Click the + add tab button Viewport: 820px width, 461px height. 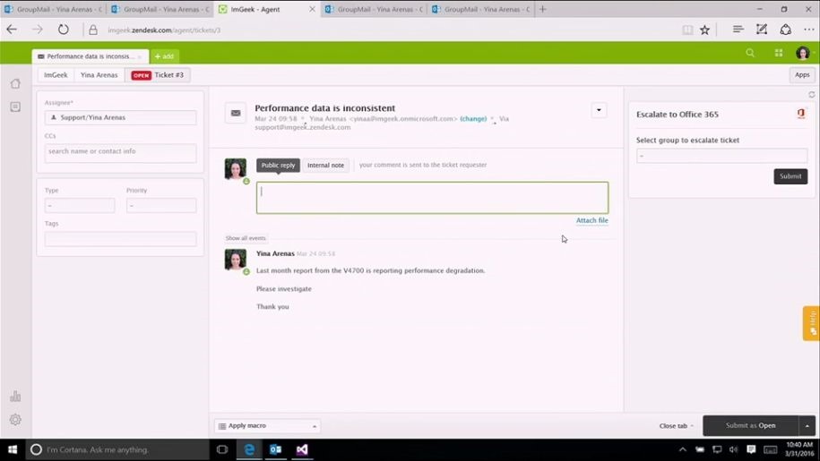pos(165,56)
